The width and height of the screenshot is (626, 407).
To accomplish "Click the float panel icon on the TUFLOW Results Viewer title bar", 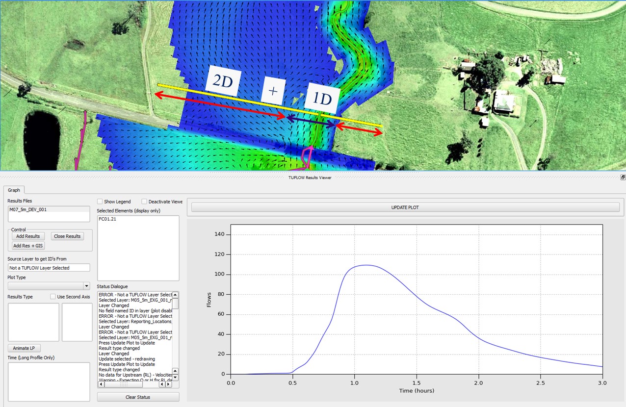I will tap(622, 177).
